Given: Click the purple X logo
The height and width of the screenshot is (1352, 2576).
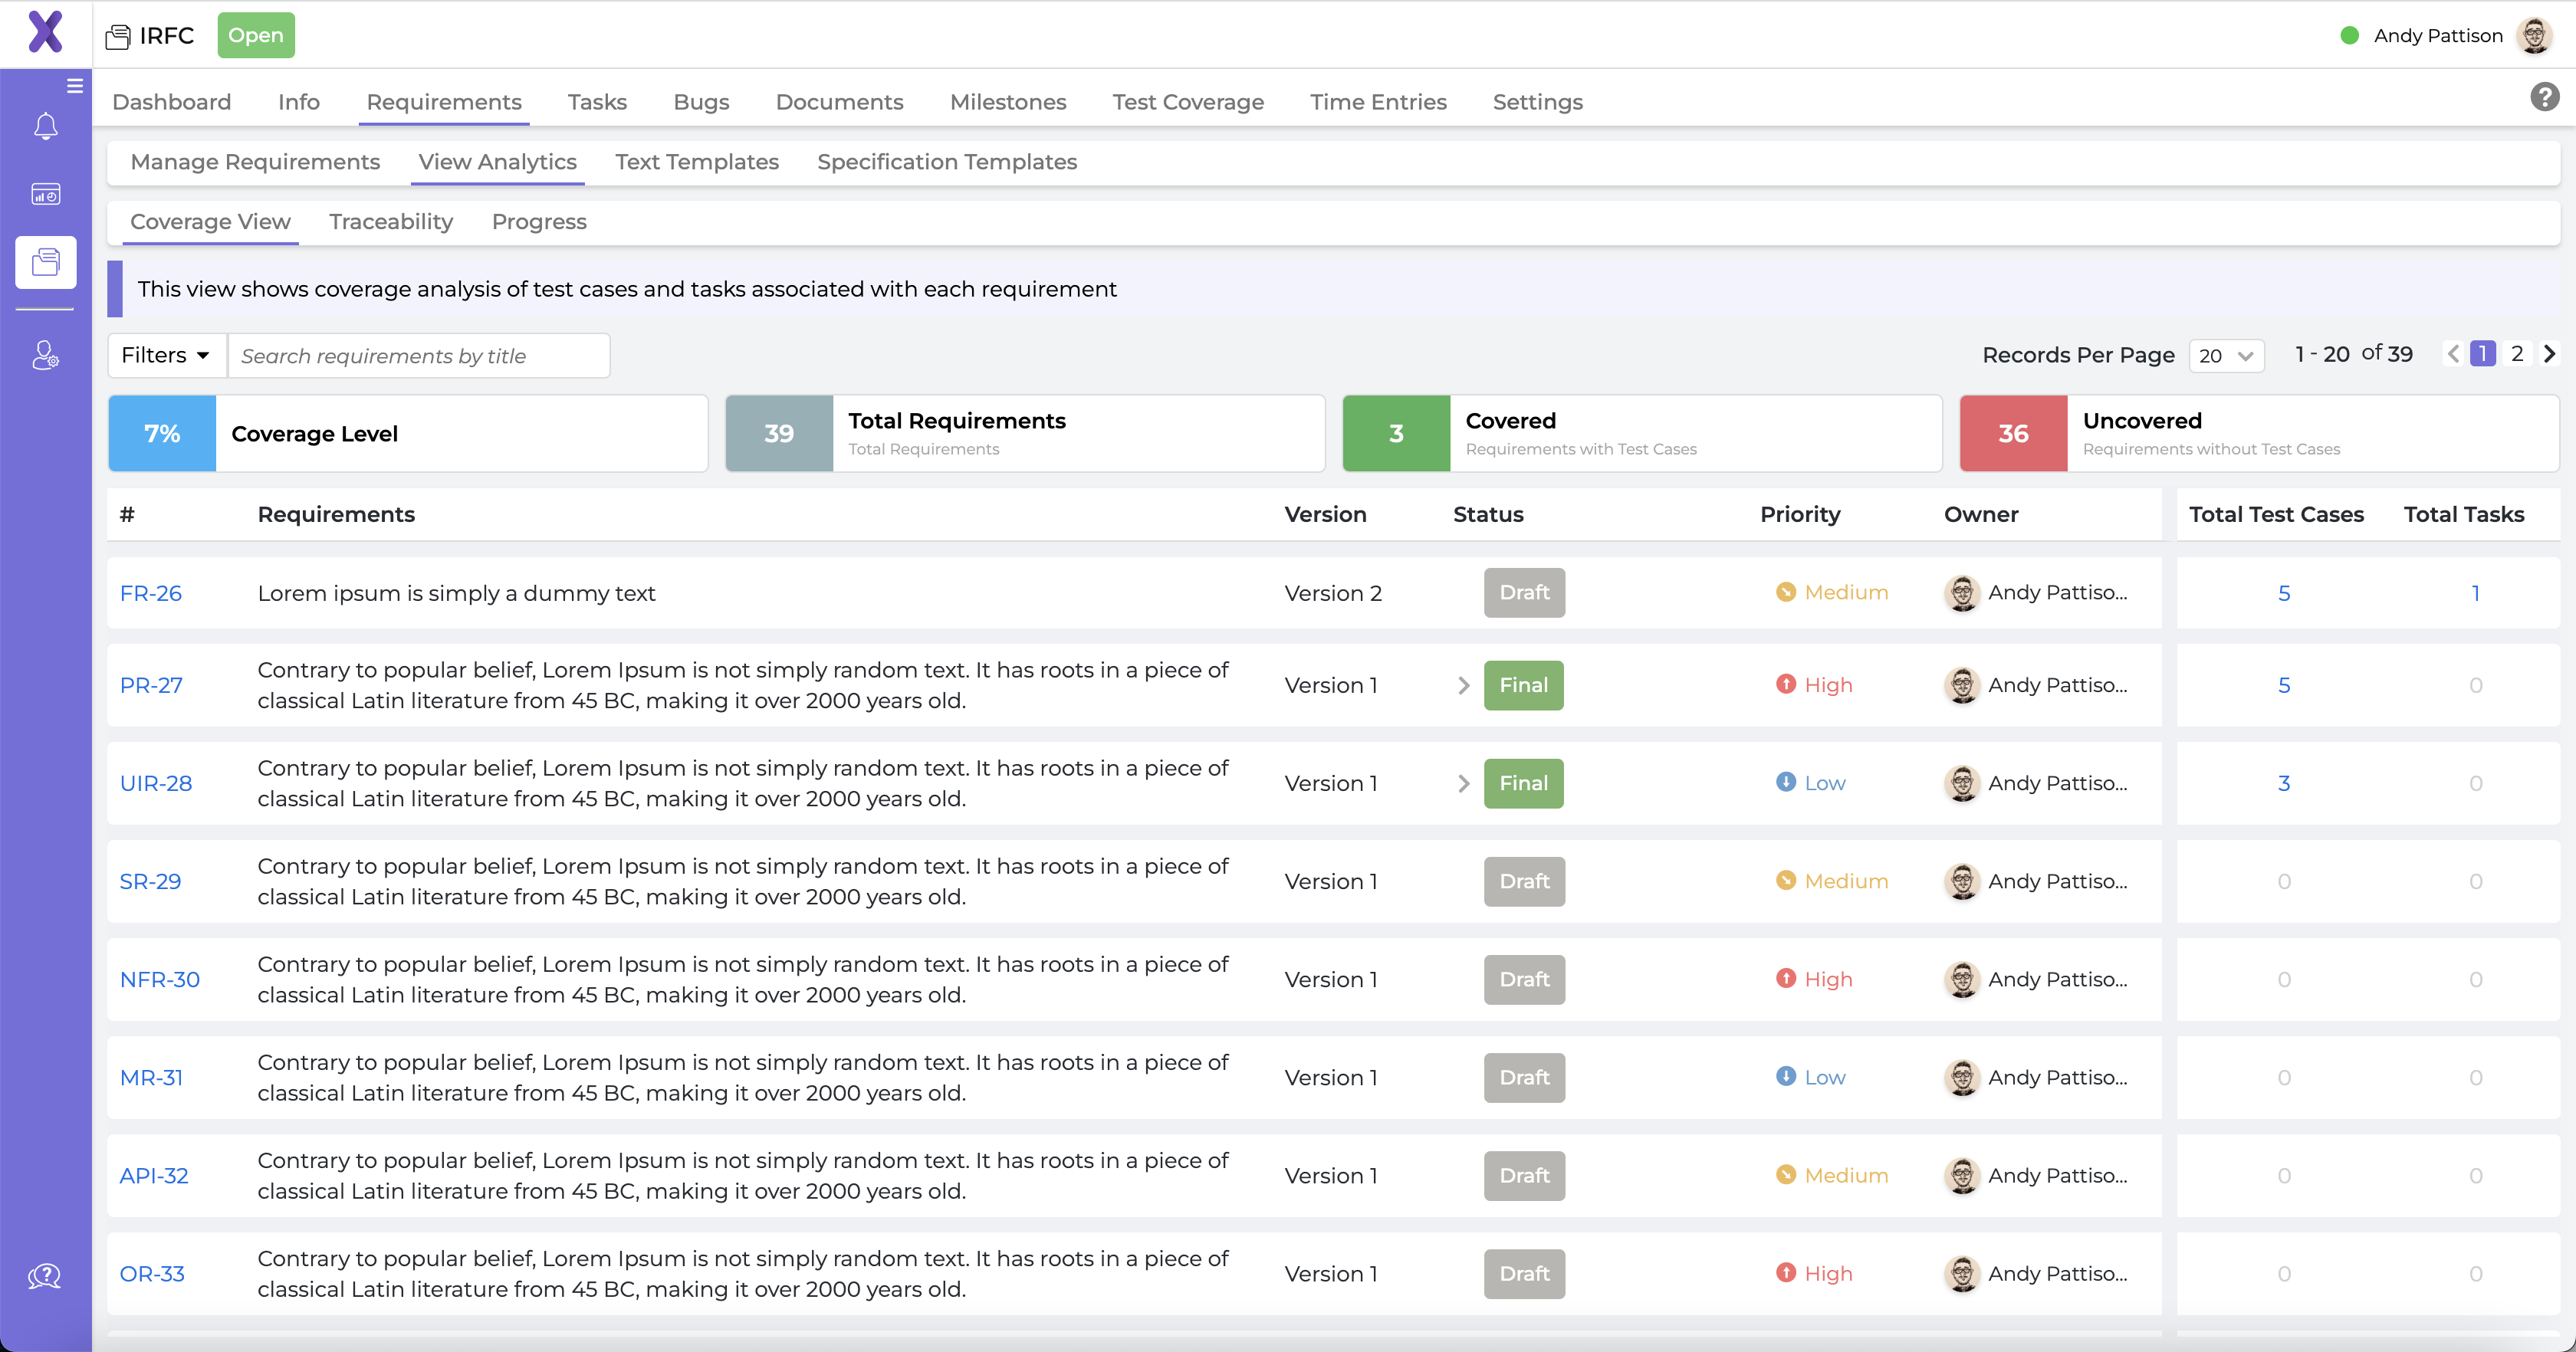Looking at the screenshot, I should [45, 32].
